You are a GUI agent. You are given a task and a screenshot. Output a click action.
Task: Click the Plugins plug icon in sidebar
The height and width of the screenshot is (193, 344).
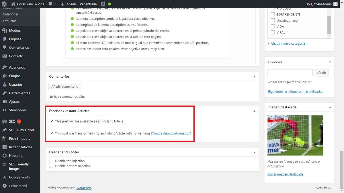point(4,76)
